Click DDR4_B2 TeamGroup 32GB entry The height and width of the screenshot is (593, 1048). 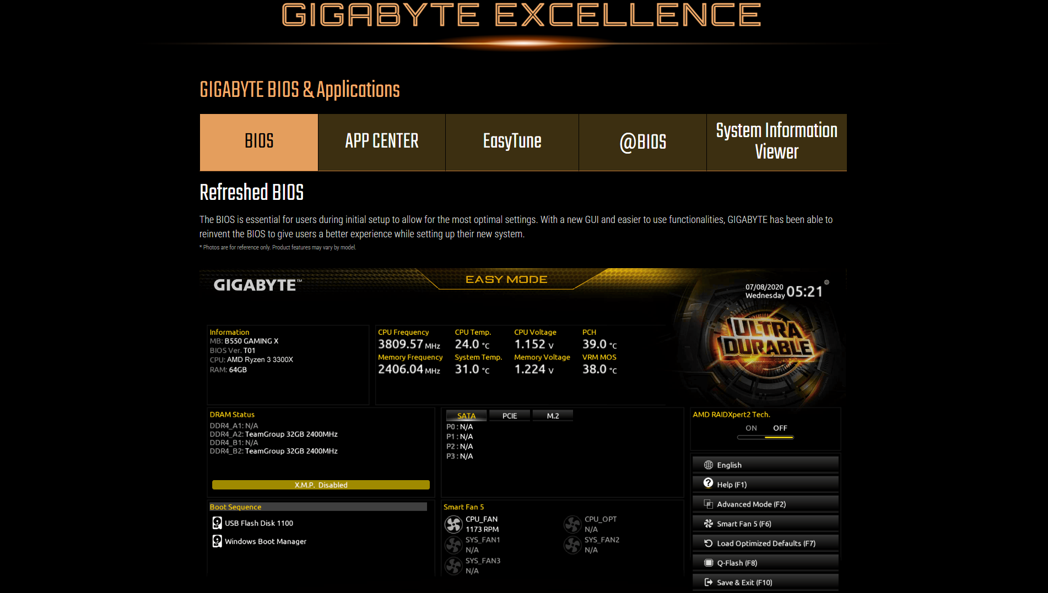click(x=274, y=451)
